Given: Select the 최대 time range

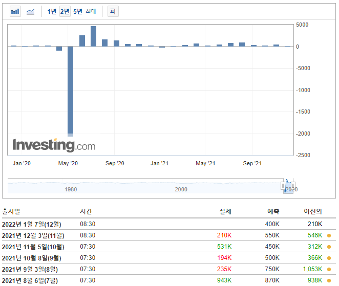Looking at the screenshot, I should tap(91, 11).
